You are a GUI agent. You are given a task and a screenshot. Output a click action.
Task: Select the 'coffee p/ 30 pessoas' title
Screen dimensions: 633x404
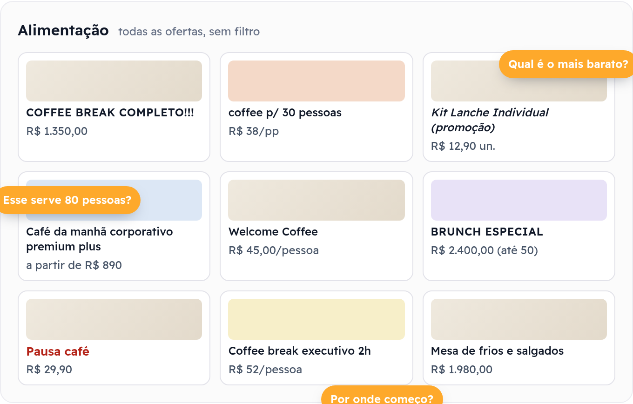pyautogui.click(x=285, y=113)
